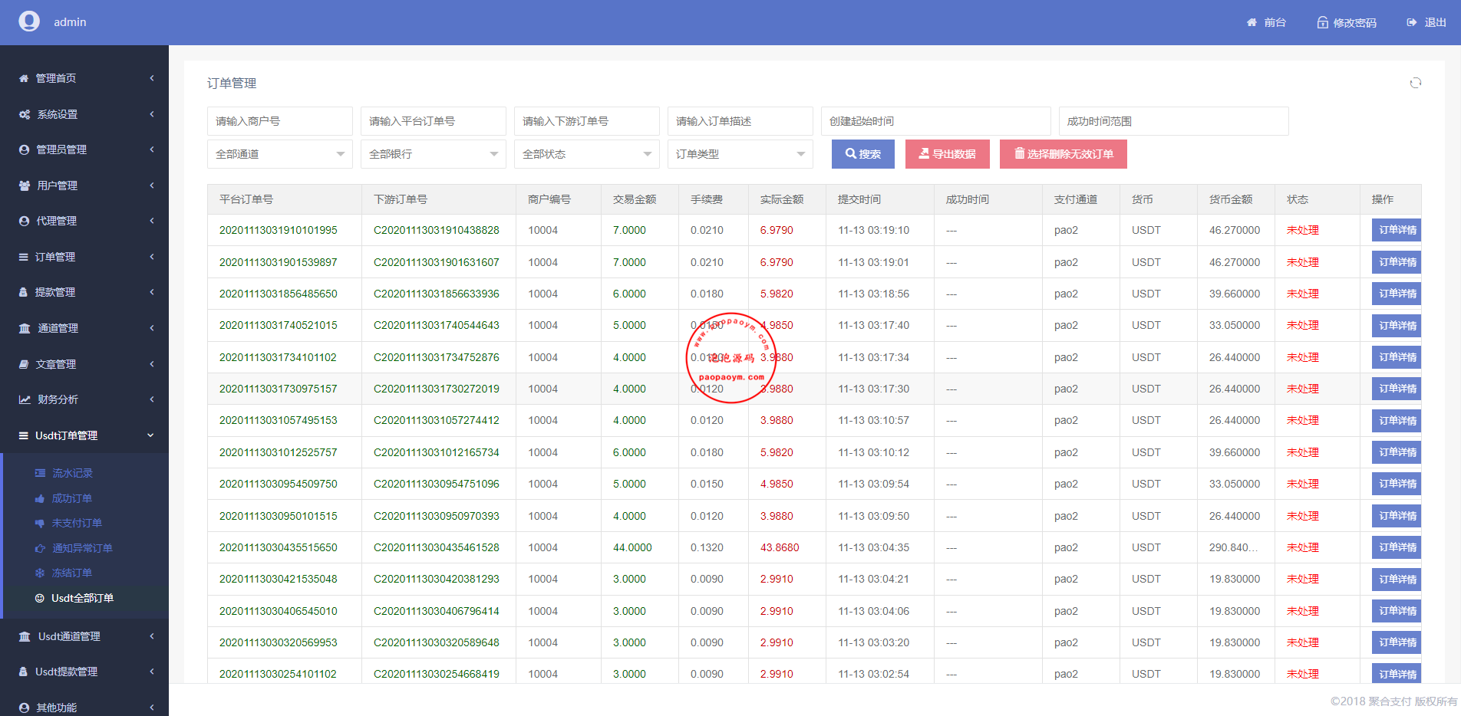This screenshot has width=1461, height=716.
Task: Click the 流水记录 list icon
Action: 40,474
